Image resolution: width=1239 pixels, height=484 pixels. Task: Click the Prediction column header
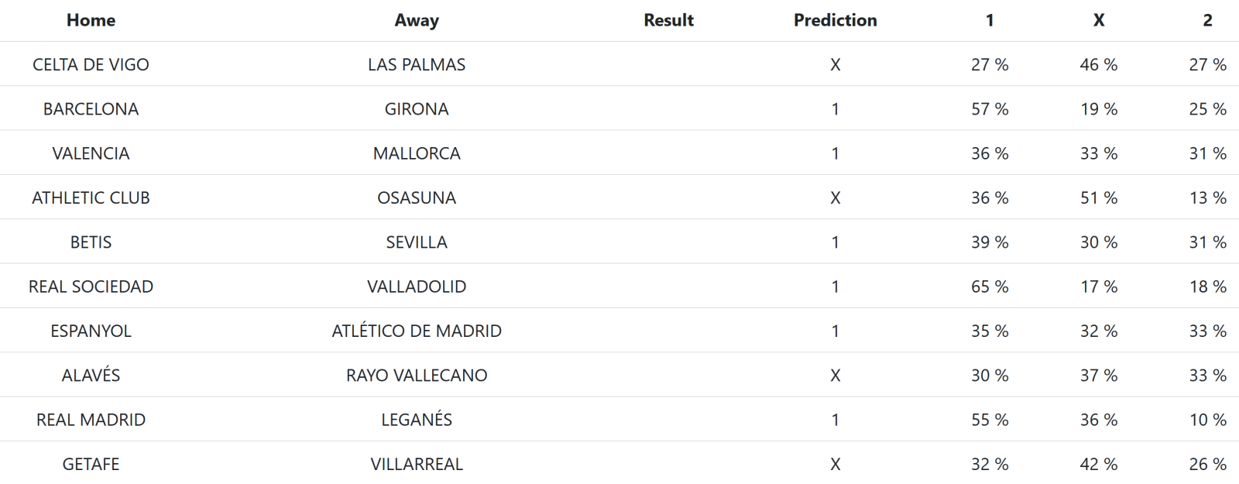click(x=835, y=20)
